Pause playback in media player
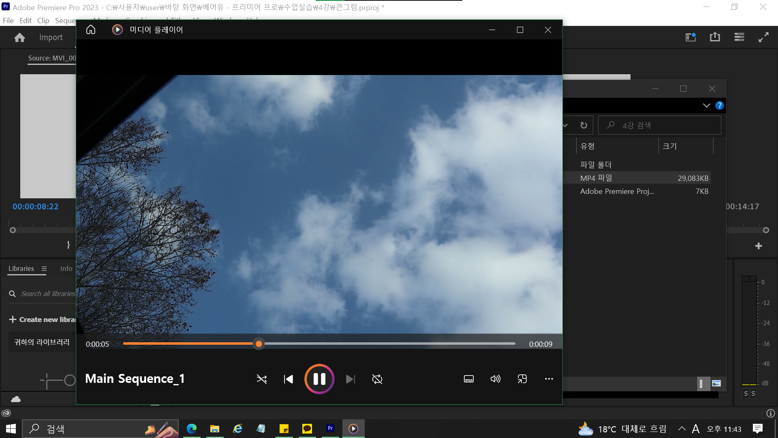This screenshot has width=778, height=438. 319,379
